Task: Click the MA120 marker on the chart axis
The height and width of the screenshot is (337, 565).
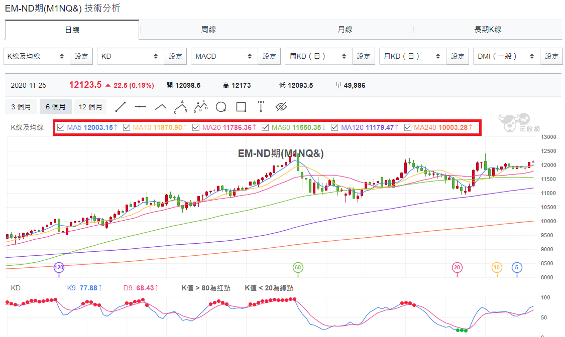Action: point(59,268)
